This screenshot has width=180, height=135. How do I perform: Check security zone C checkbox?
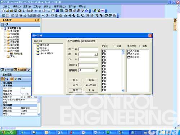coord(103,57)
